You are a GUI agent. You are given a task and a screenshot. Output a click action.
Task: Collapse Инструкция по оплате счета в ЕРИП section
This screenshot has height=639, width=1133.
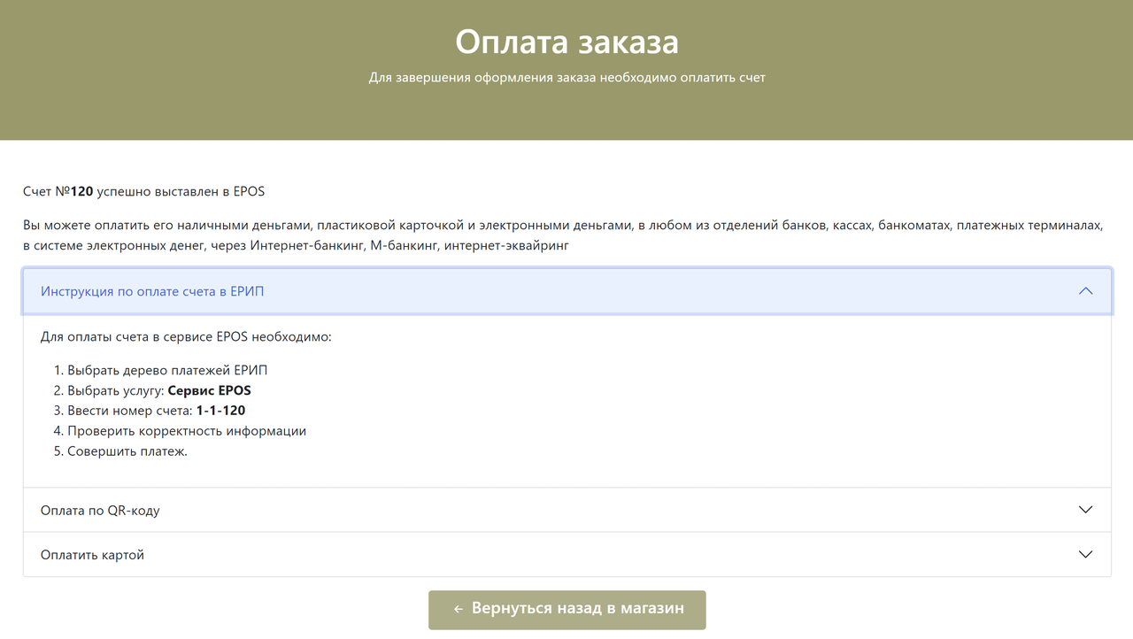(152, 291)
